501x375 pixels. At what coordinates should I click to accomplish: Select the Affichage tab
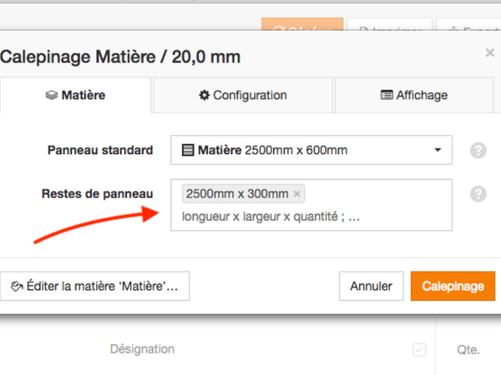click(x=414, y=95)
